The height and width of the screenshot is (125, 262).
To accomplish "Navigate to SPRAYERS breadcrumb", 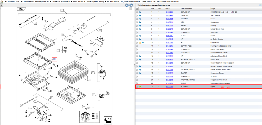I will [56, 2].
